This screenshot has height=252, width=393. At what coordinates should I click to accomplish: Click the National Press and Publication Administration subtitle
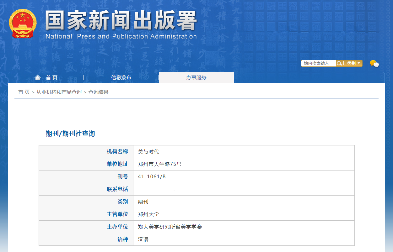(x=121, y=36)
